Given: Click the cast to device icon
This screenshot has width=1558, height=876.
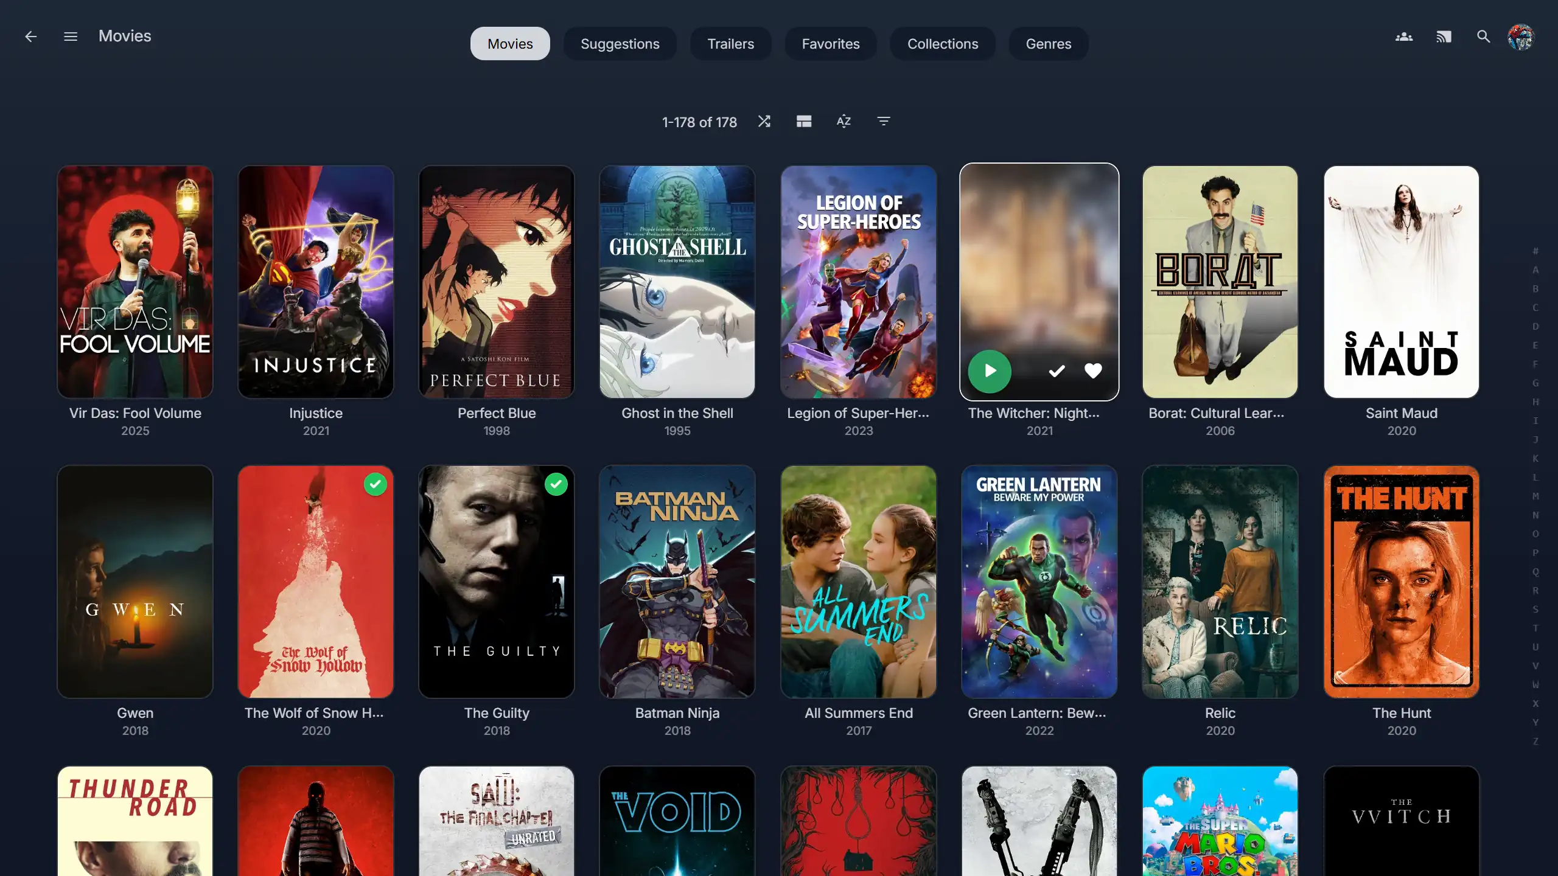Looking at the screenshot, I should click(x=1444, y=36).
